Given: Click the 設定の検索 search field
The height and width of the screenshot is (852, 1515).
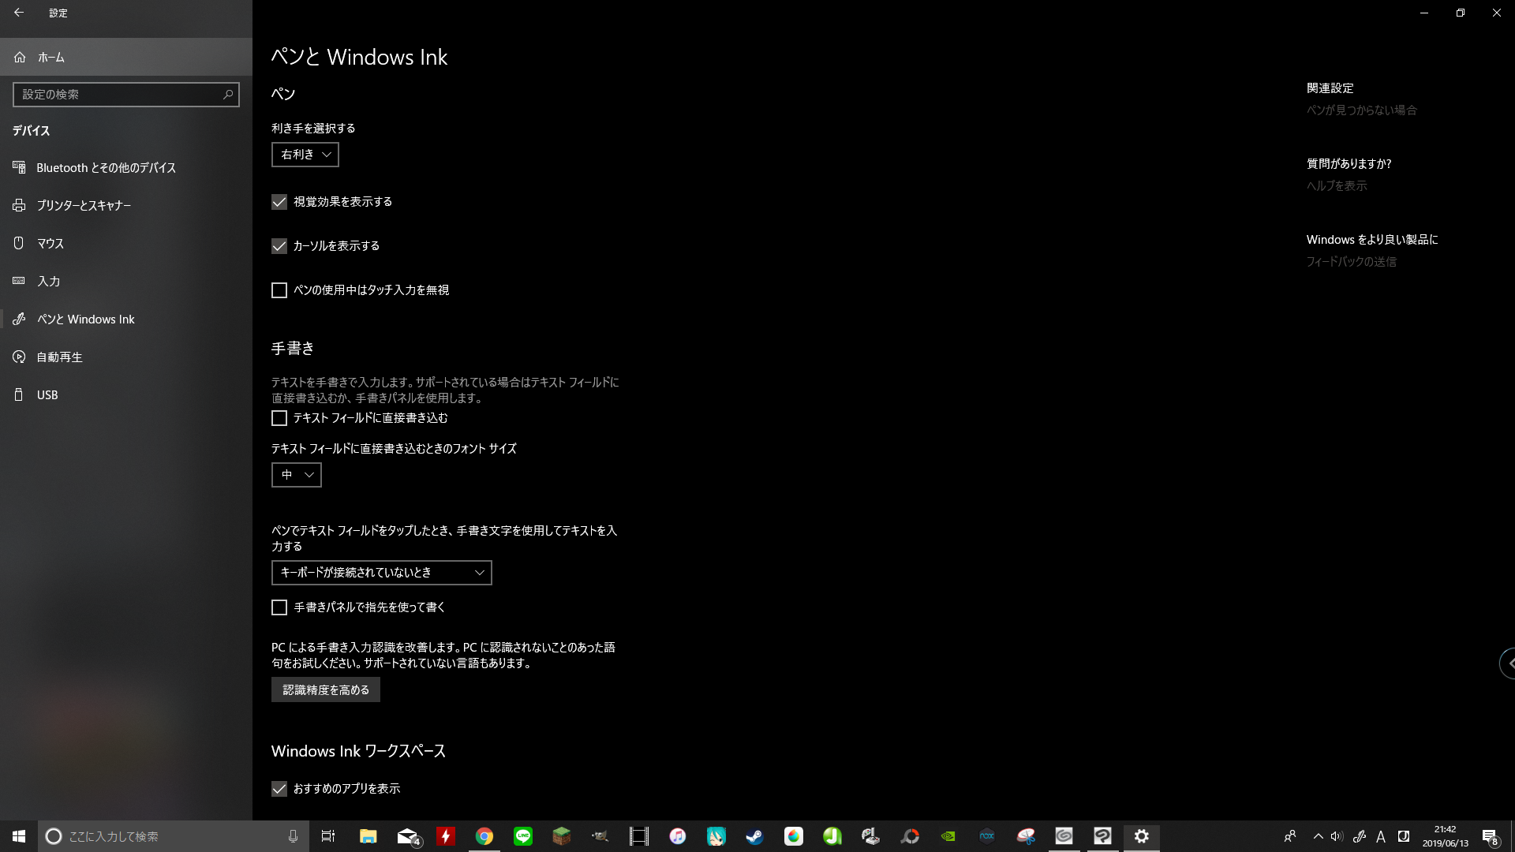Looking at the screenshot, I should click(x=118, y=95).
